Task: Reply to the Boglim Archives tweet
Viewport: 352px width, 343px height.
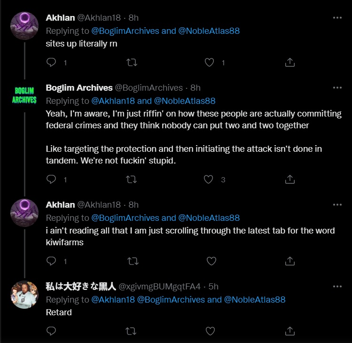Action: pyautogui.click(x=52, y=179)
